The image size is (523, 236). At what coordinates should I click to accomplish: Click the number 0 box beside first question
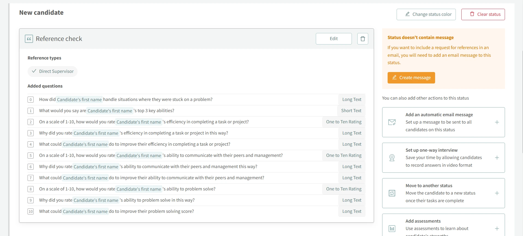(31, 100)
